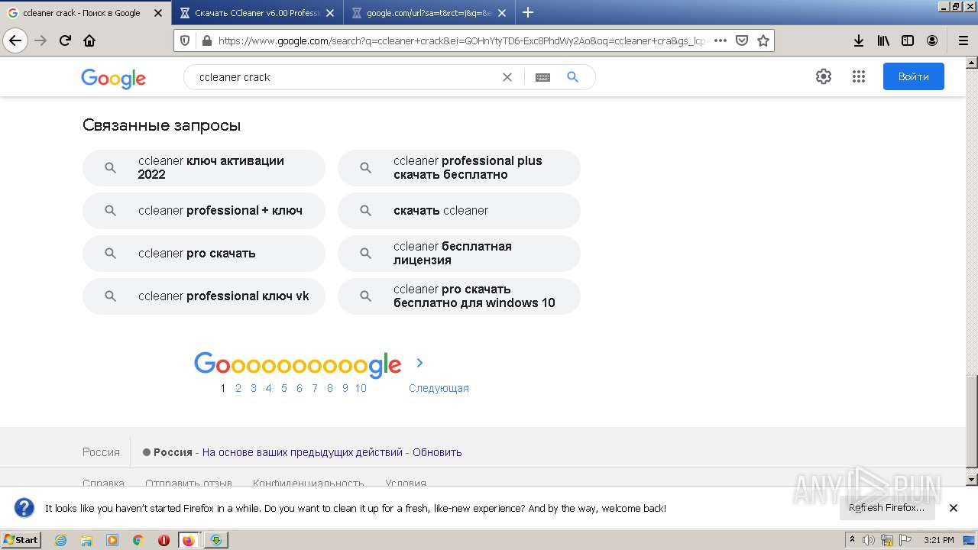Search ccleaner professional + ключ
This screenshot has width=978, height=550.
204,210
